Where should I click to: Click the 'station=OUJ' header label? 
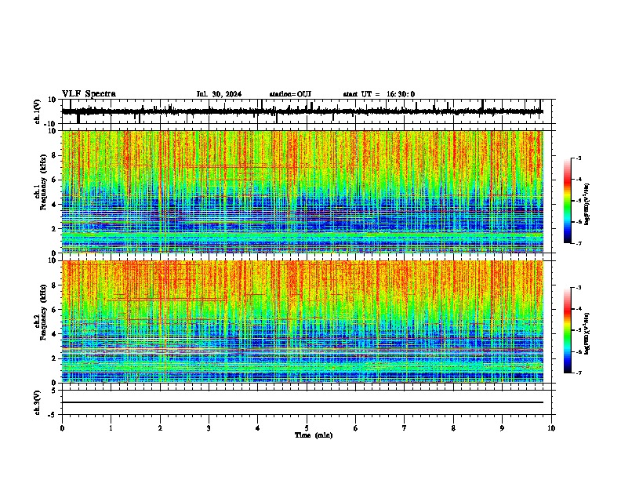pyautogui.click(x=290, y=94)
